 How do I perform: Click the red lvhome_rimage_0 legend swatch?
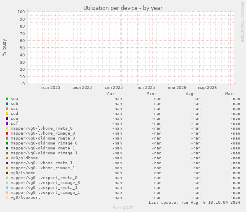[7, 133]
